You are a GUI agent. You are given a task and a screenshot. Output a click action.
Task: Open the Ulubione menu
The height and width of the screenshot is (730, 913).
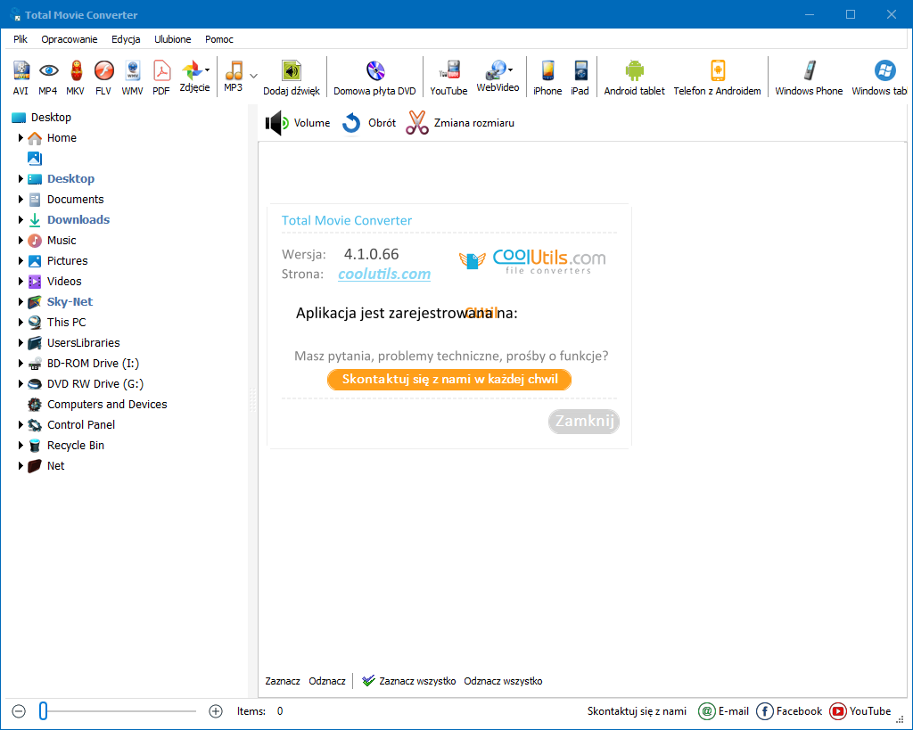(x=172, y=39)
